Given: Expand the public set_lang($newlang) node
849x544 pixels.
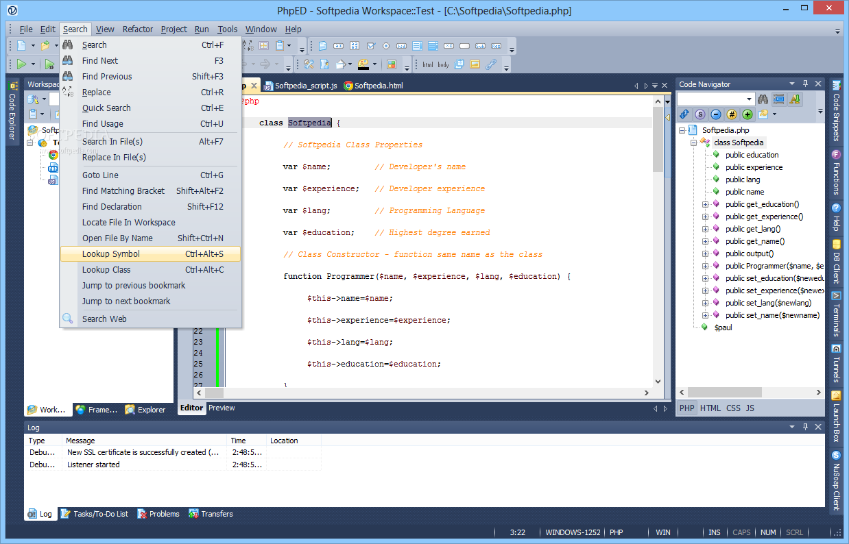Looking at the screenshot, I should (705, 303).
